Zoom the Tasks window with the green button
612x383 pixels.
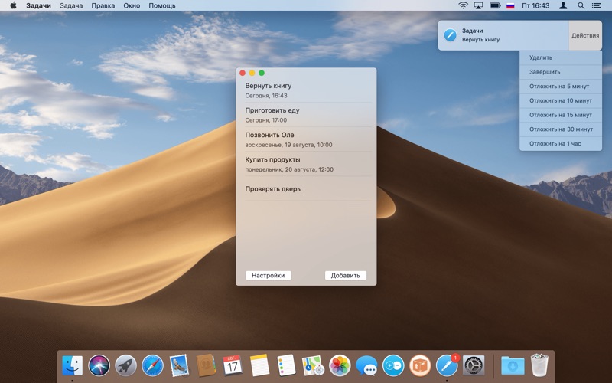point(262,73)
